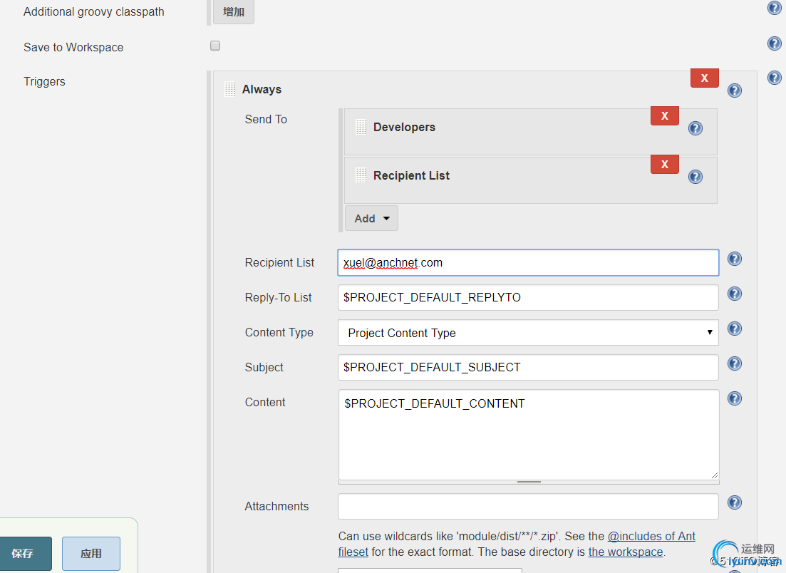Open help icon for Attachments field

[735, 503]
